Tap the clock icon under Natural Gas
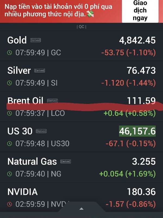The image size is (163, 218). [10, 174]
